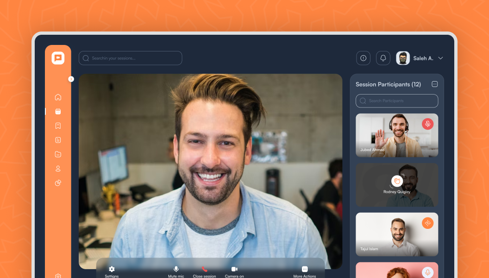This screenshot has height=278, width=489.
Task: Select Tajul Islam's video thumbnail
Action: point(396,234)
